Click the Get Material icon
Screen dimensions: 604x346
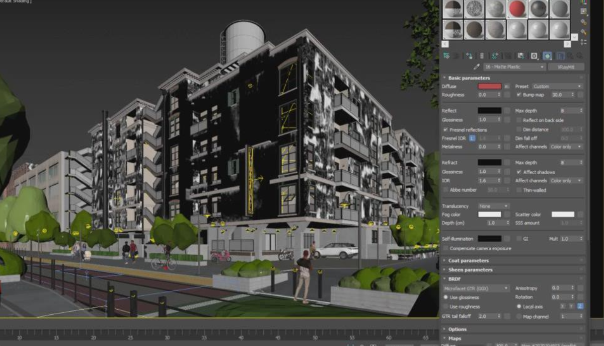[x=446, y=56]
